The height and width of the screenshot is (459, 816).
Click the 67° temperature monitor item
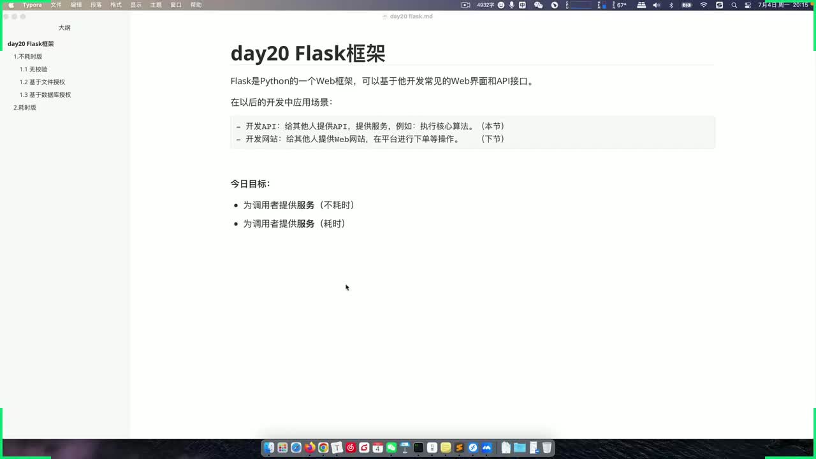pyautogui.click(x=620, y=4)
